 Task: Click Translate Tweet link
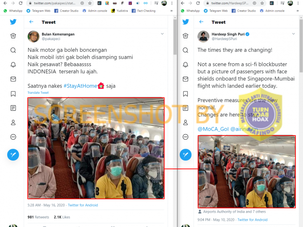pyautogui.click(x=38, y=93)
